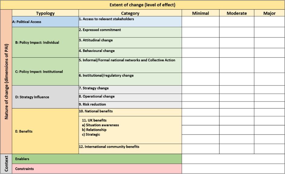This screenshot has width=285, height=174.
Task: Click 'c) Strategic' line
Action: (91, 135)
